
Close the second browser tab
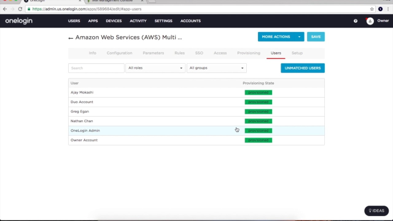tap(142, 1)
